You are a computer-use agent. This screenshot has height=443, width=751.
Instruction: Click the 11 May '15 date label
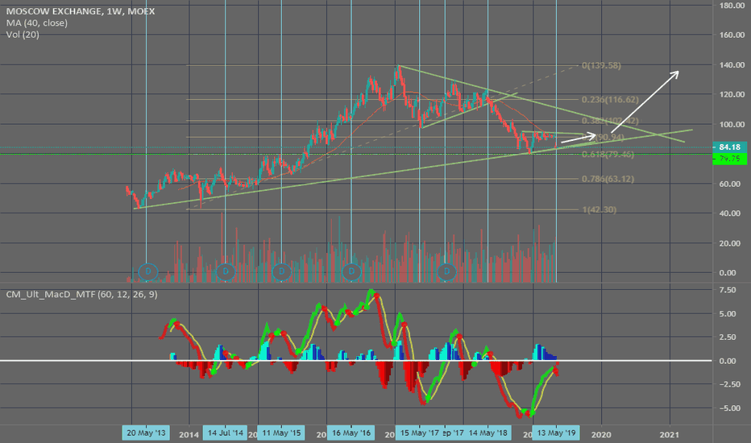click(x=281, y=433)
